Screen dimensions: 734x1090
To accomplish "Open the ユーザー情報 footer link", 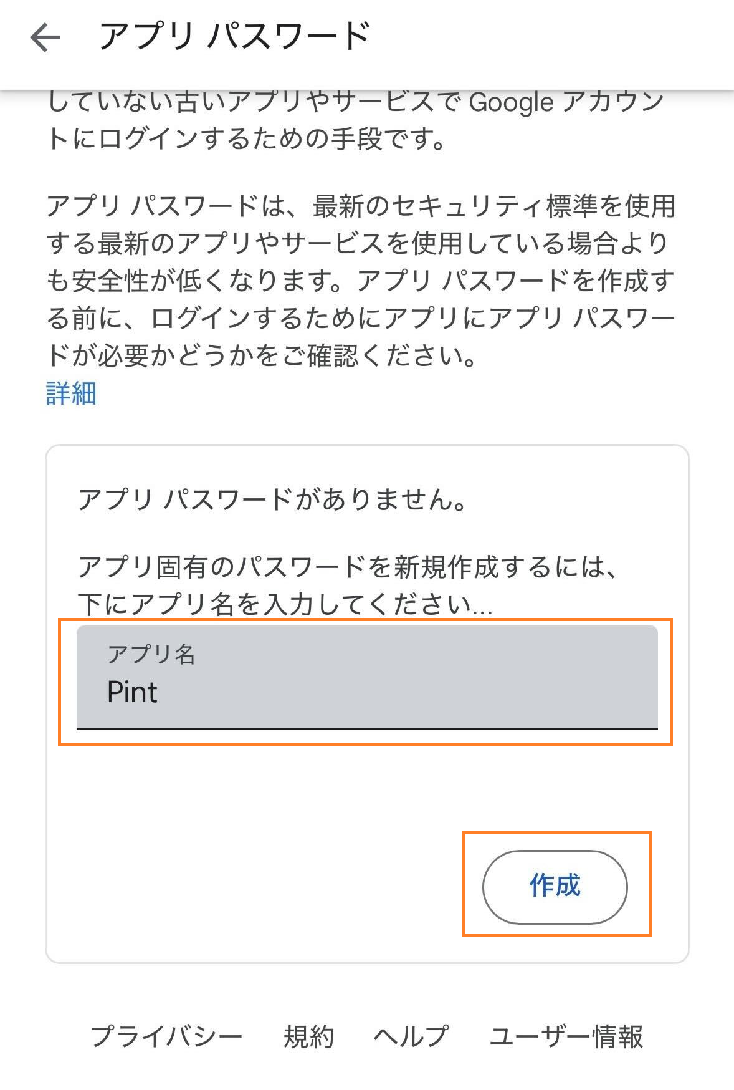I will [x=566, y=1036].
